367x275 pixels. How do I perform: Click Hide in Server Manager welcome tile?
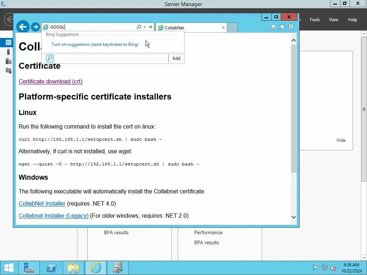coord(341,140)
